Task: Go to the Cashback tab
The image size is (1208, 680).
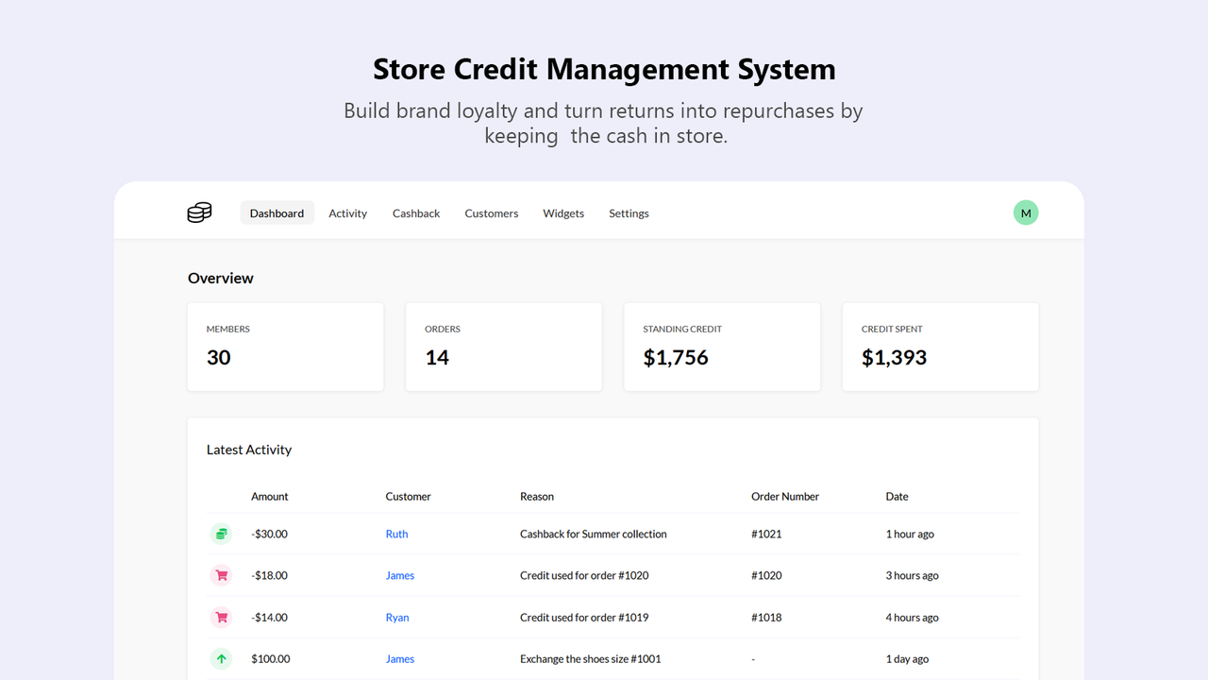Action: (x=416, y=213)
